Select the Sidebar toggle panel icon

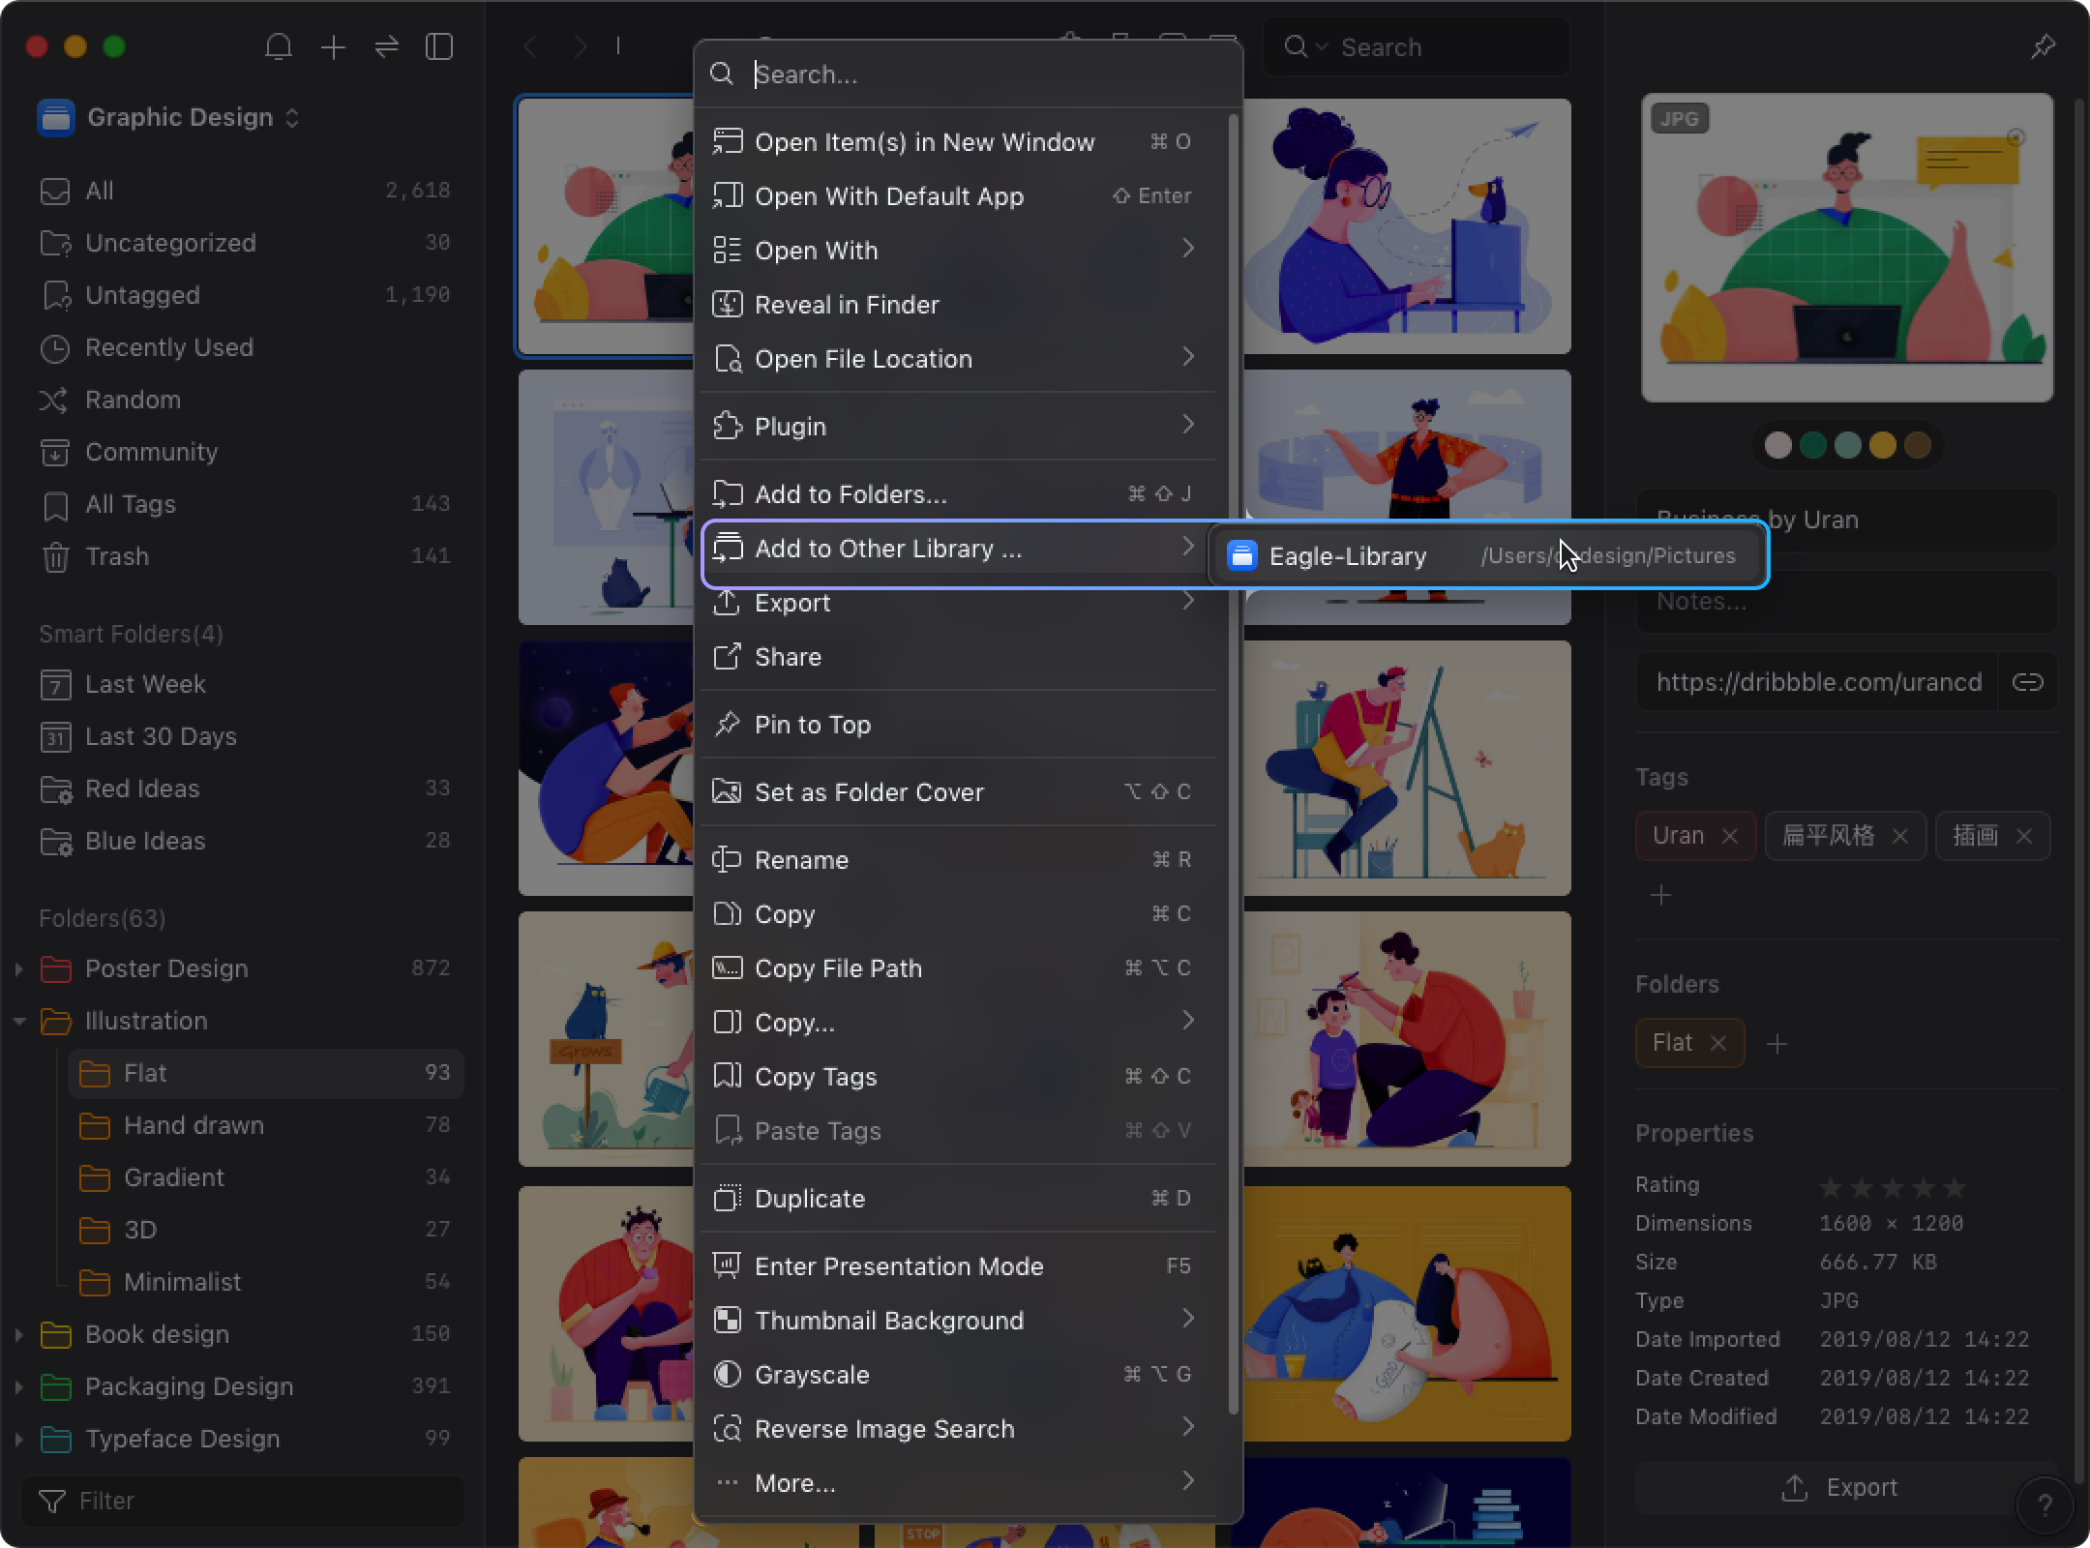pyautogui.click(x=441, y=45)
